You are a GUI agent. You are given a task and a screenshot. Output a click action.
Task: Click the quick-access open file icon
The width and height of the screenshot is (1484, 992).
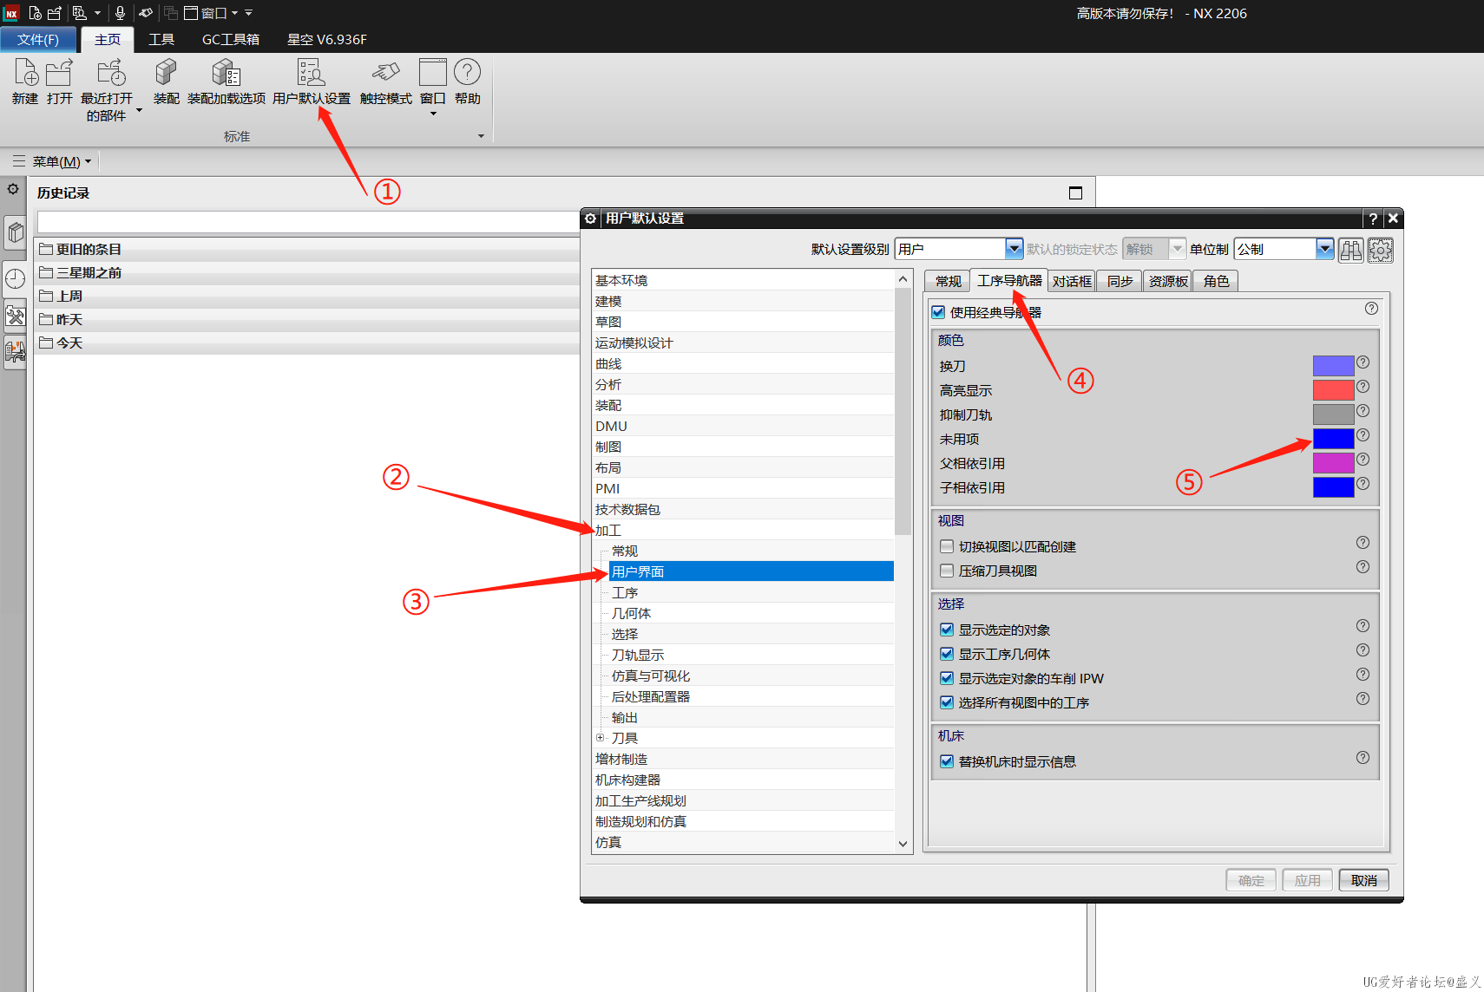pyautogui.click(x=55, y=13)
